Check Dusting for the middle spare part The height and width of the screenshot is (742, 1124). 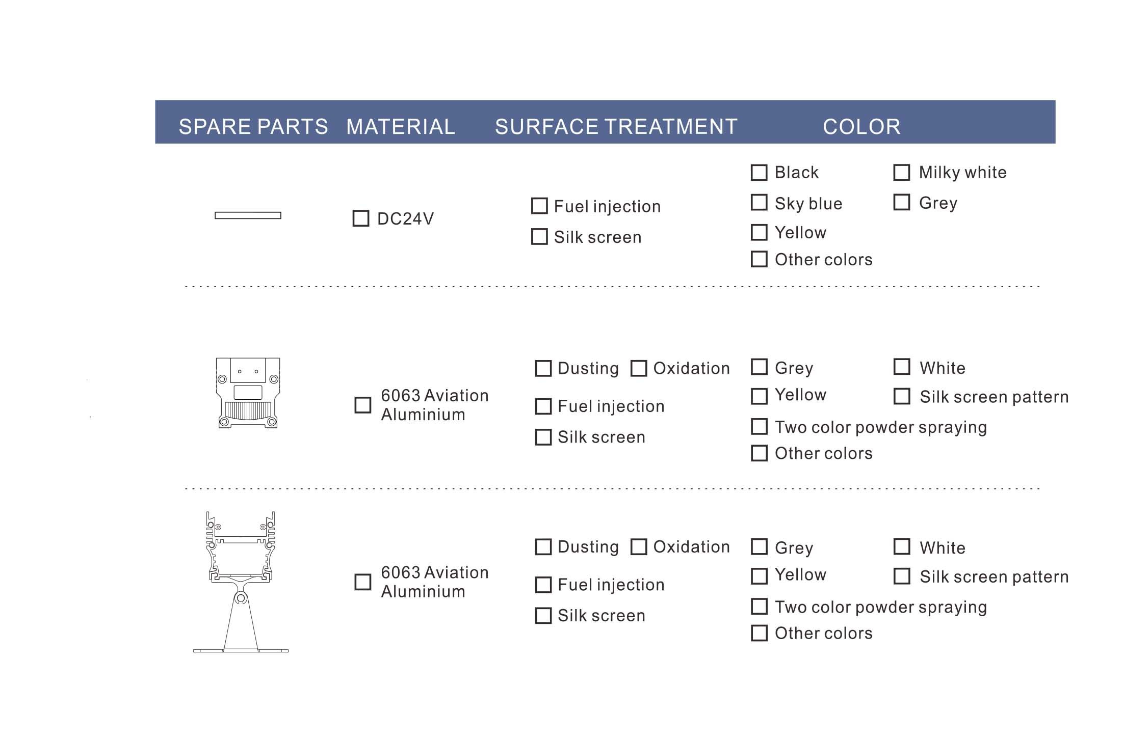click(543, 368)
